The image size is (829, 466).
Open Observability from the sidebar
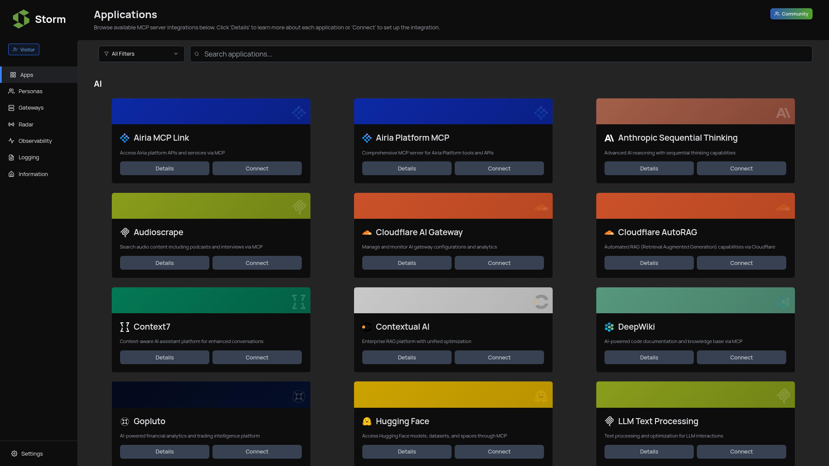point(35,141)
